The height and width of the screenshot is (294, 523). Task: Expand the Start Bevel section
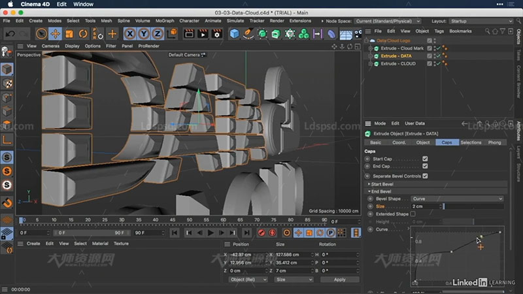click(x=369, y=184)
